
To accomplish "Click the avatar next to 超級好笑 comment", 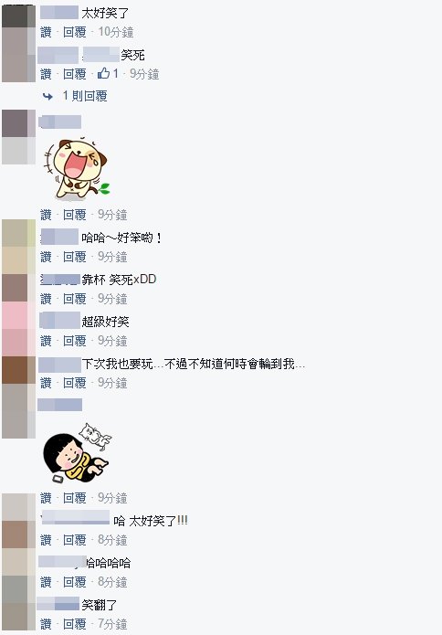I will 18,329.
